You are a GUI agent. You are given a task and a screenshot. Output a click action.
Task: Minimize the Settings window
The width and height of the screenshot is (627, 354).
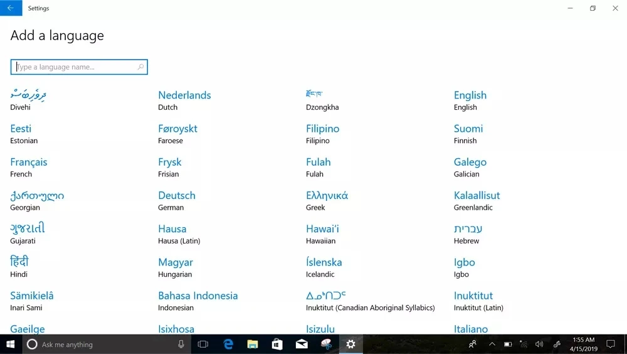pyautogui.click(x=570, y=8)
